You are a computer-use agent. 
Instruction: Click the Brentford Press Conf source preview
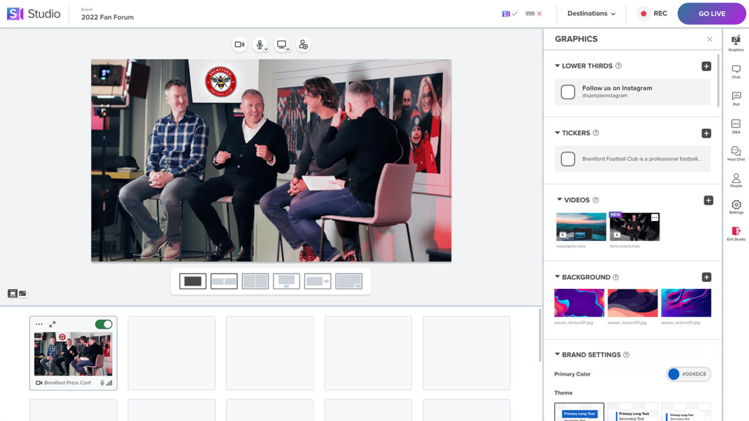[x=73, y=354]
